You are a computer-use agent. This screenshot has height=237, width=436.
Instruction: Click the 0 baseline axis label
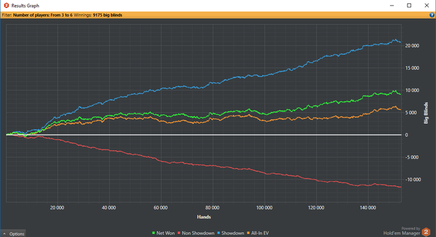pos(407,135)
